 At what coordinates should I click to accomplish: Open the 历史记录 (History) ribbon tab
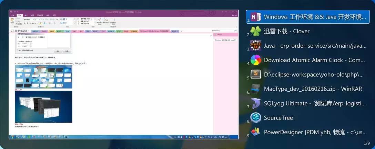[40, 15]
